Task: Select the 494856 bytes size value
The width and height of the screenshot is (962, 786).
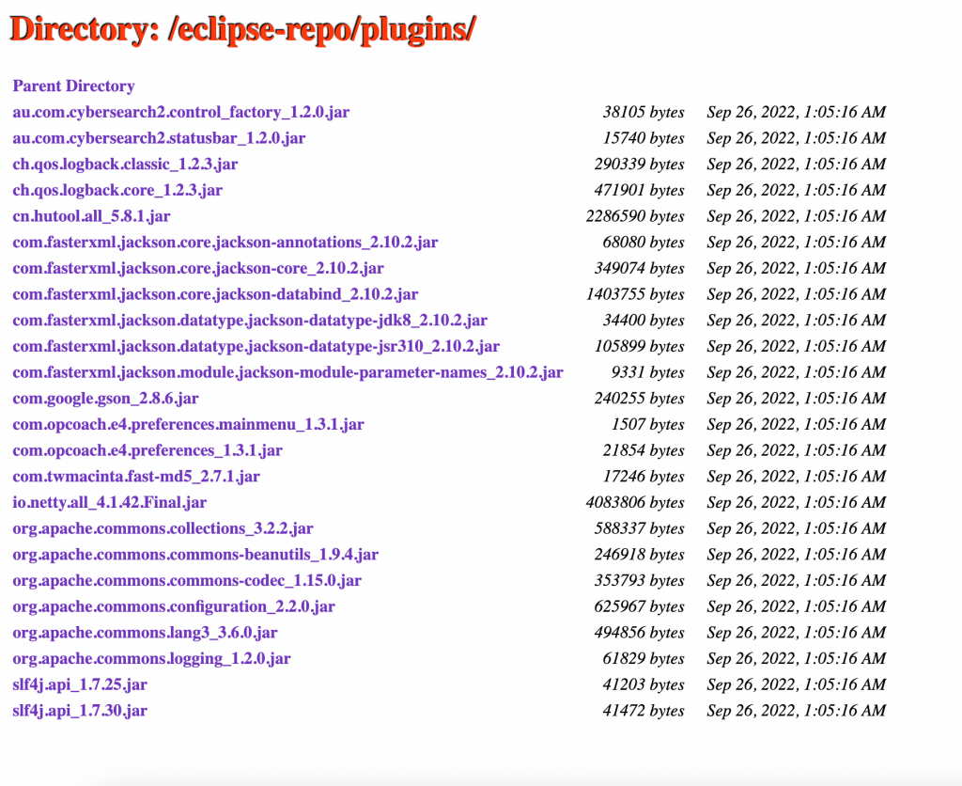Action: [639, 633]
